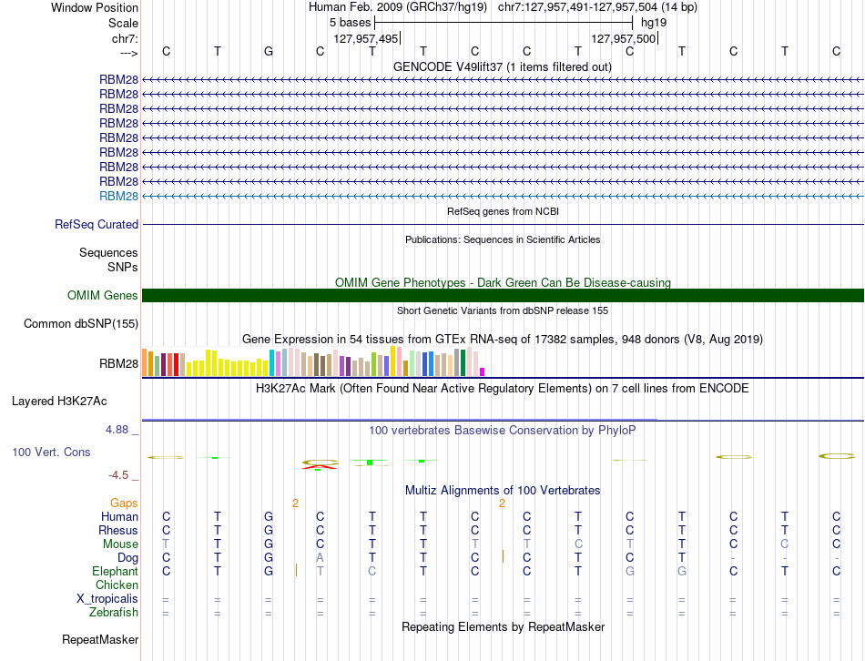Click the Zebrafish alignment row label
The image size is (865, 661).
click(x=114, y=613)
